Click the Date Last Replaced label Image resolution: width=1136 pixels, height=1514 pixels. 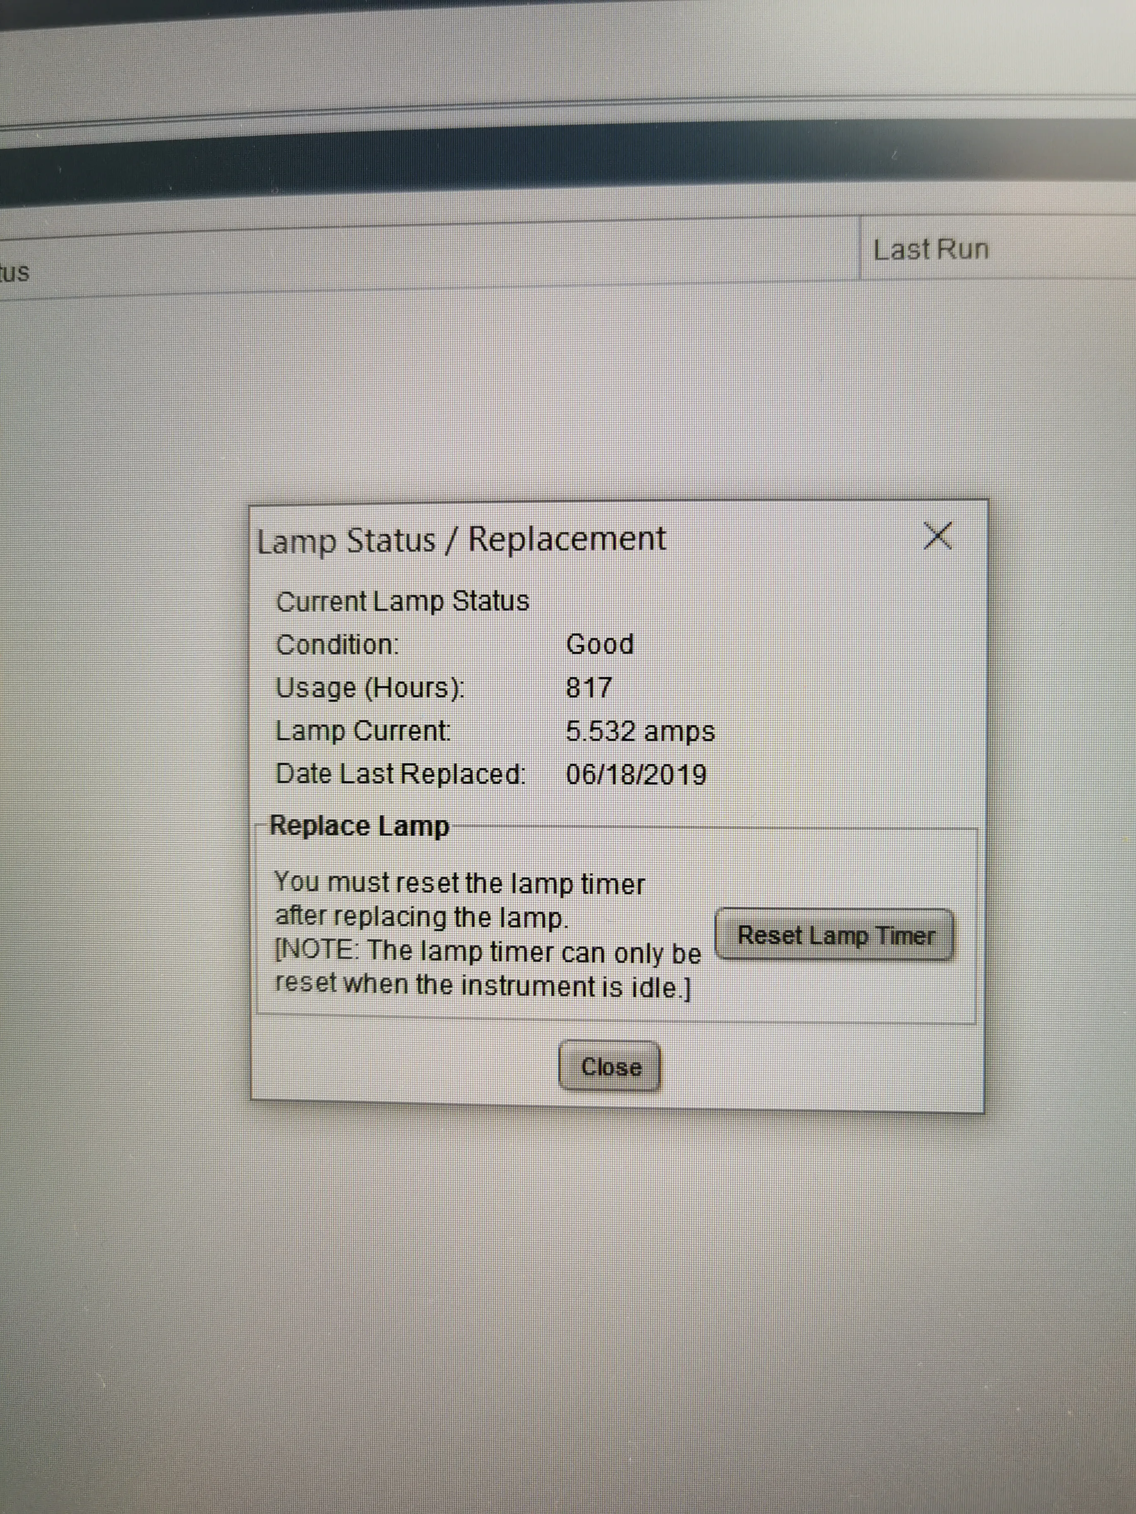[401, 774]
